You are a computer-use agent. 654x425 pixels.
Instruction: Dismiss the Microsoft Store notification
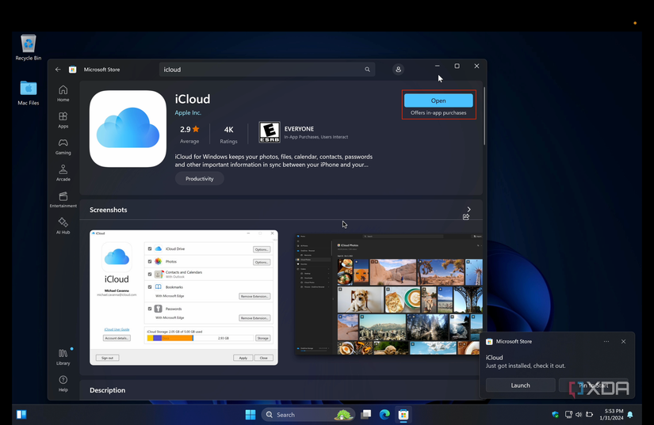click(x=624, y=341)
